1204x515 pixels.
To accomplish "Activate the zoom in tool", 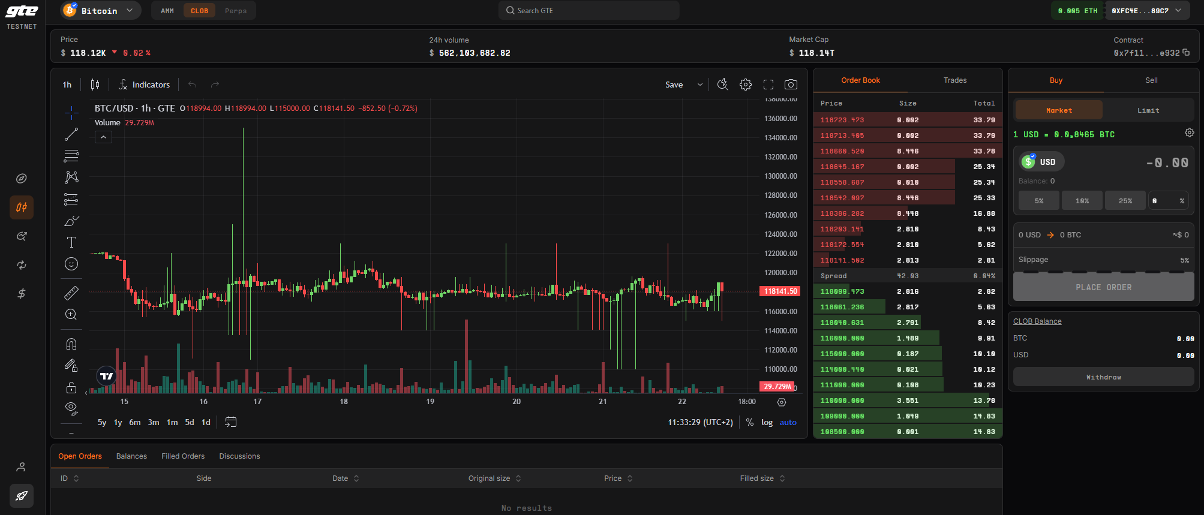I will point(71,314).
